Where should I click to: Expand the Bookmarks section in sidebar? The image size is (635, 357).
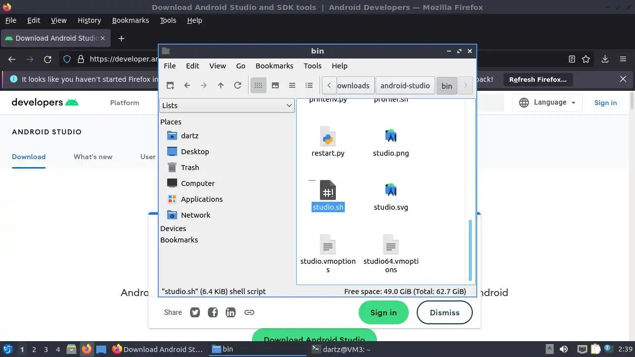[179, 239]
